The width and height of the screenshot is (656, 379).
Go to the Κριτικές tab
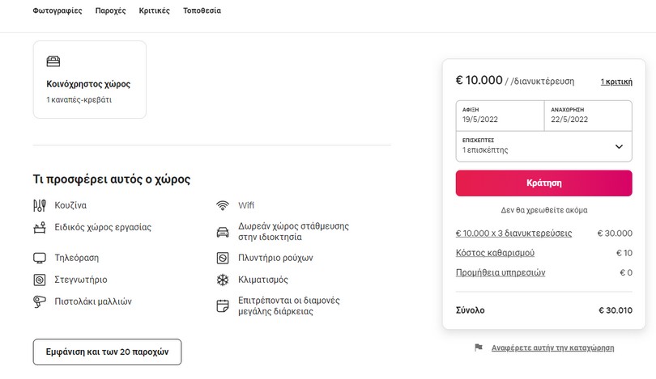(154, 11)
